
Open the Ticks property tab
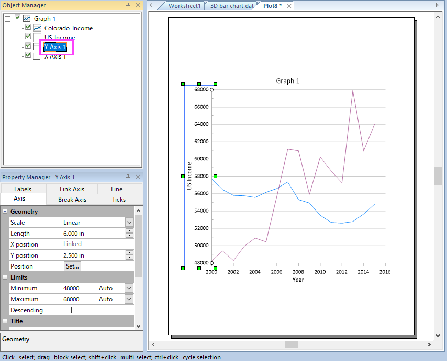[x=119, y=200]
